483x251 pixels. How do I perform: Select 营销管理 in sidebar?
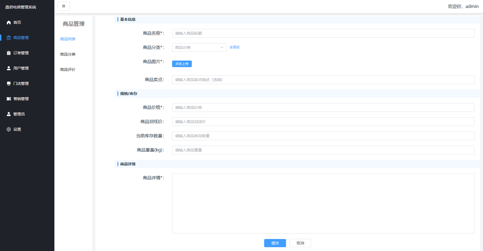[x=21, y=99]
